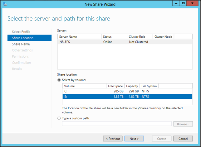Sort servers by Status column
The width and height of the screenshot is (201, 147).
tap(114, 37)
